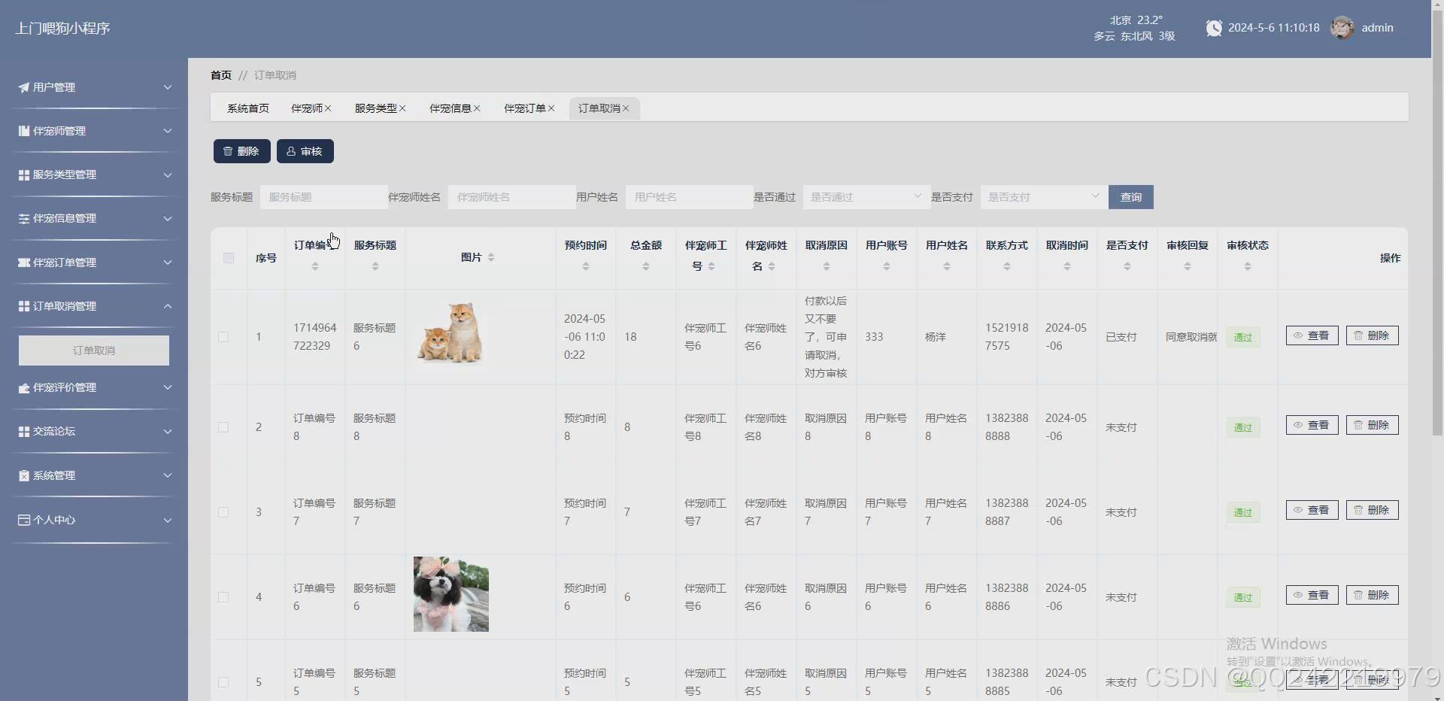
Task: Expand the 伴宠评价管理 menu chevron
Action: click(x=168, y=387)
